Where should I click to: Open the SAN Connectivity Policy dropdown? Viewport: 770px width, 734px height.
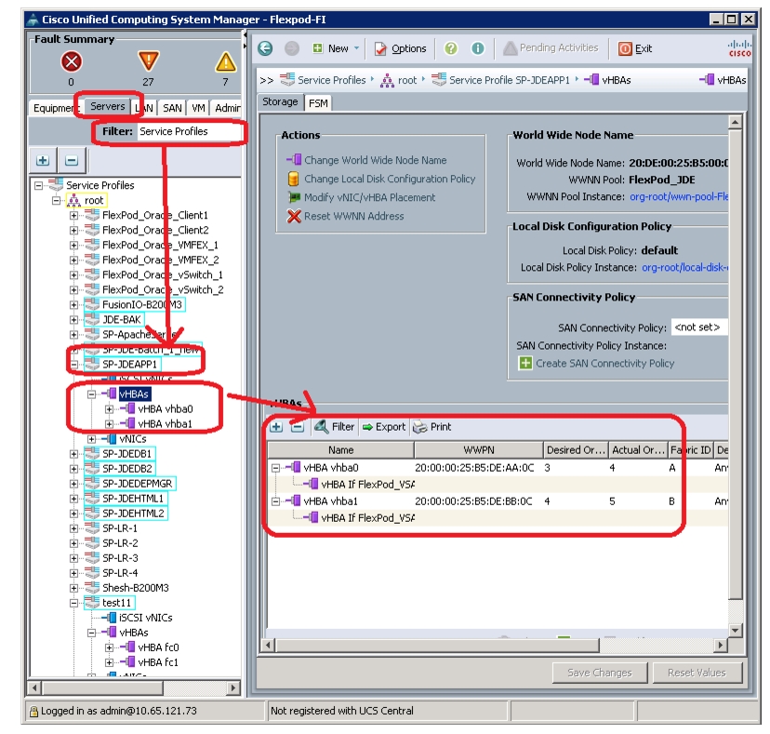point(699,327)
